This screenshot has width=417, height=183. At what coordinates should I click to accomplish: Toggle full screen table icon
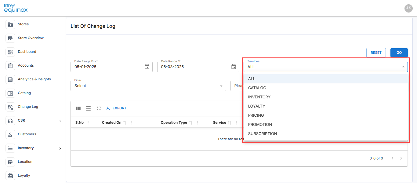point(99,108)
